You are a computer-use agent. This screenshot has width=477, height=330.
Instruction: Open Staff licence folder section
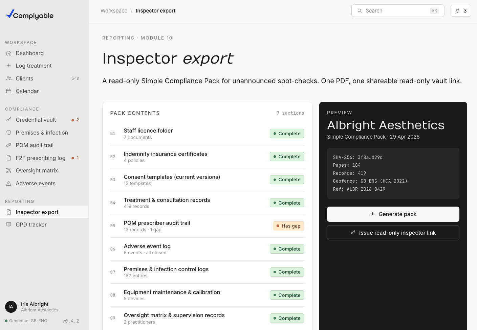coord(207,134)
